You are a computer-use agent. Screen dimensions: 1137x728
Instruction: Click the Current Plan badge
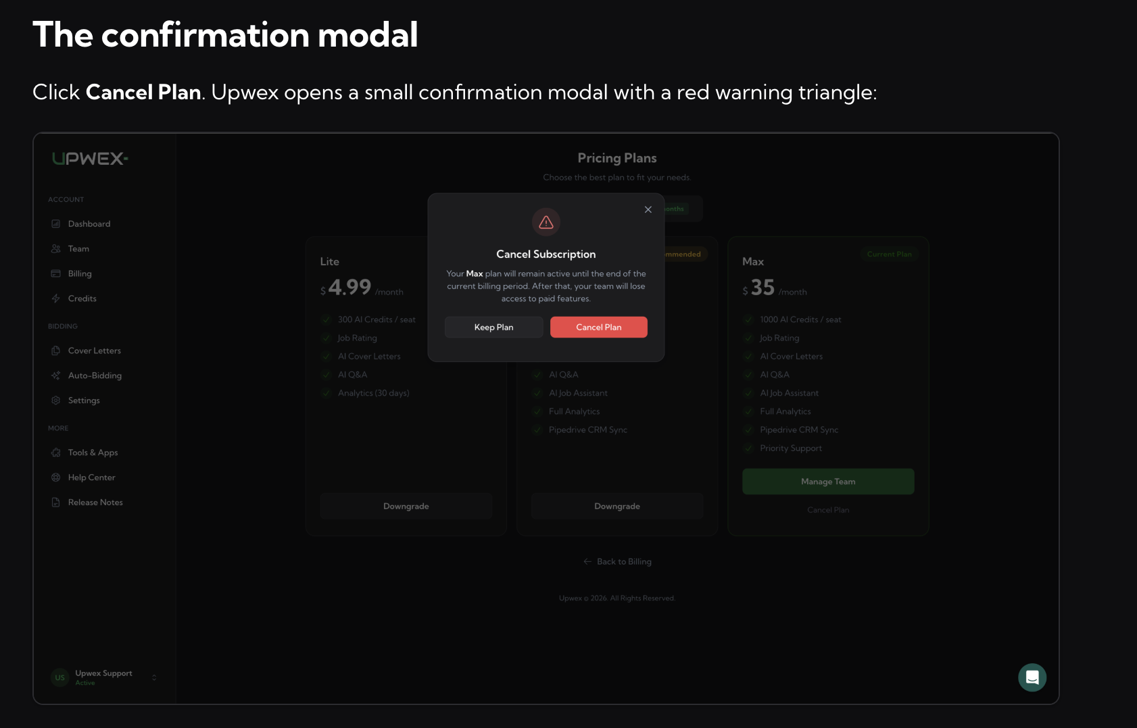[890, 255]
